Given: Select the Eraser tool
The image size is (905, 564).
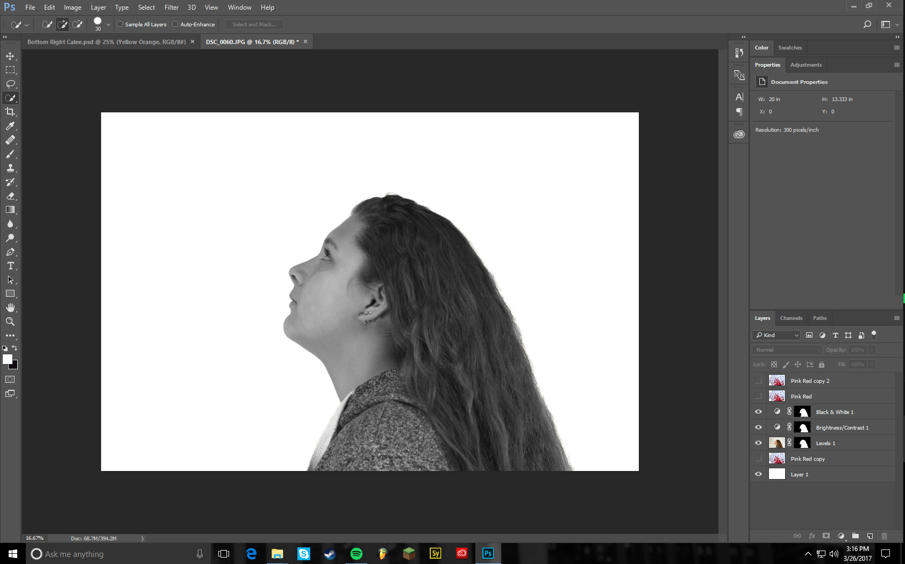Looking at the screenshot, I should [x=10, y=196].
